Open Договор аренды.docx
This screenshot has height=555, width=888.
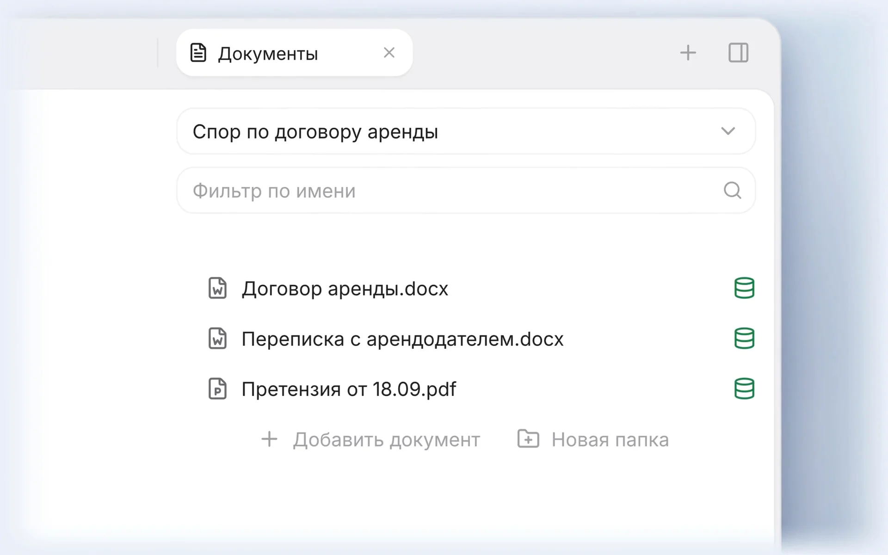[345, 289]
